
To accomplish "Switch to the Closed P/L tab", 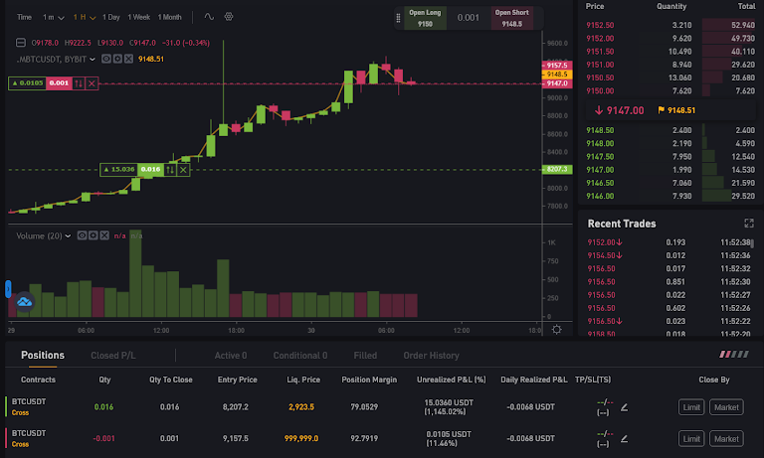I will [114, 355].
